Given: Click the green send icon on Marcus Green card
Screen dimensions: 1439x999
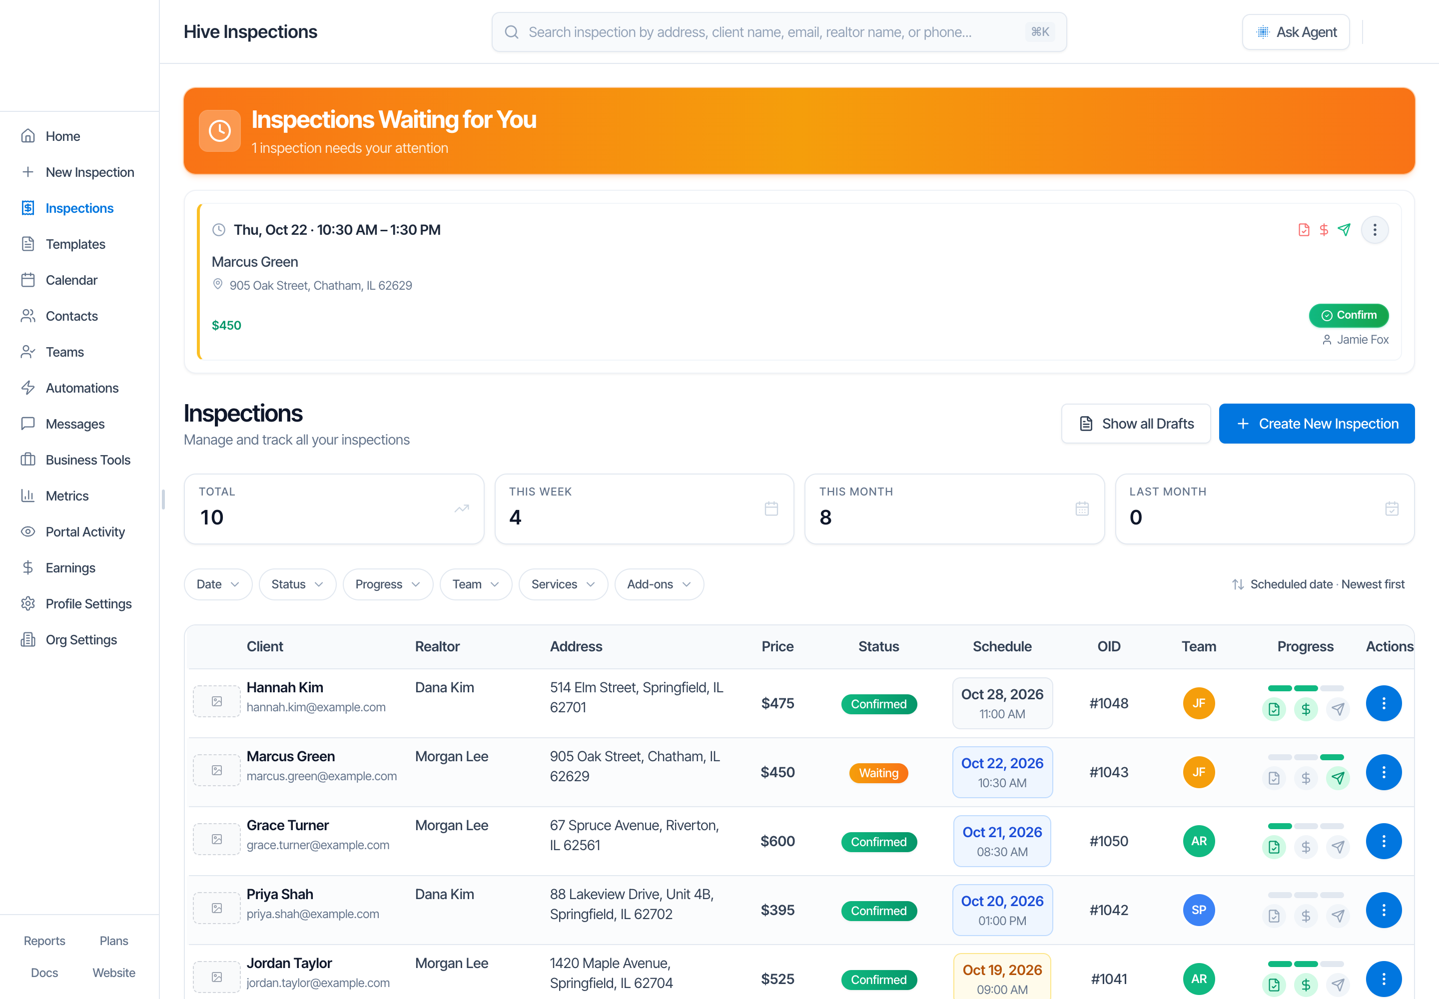Looking at the screenshot, I should pyautogui.click(x=1344, y=230).
